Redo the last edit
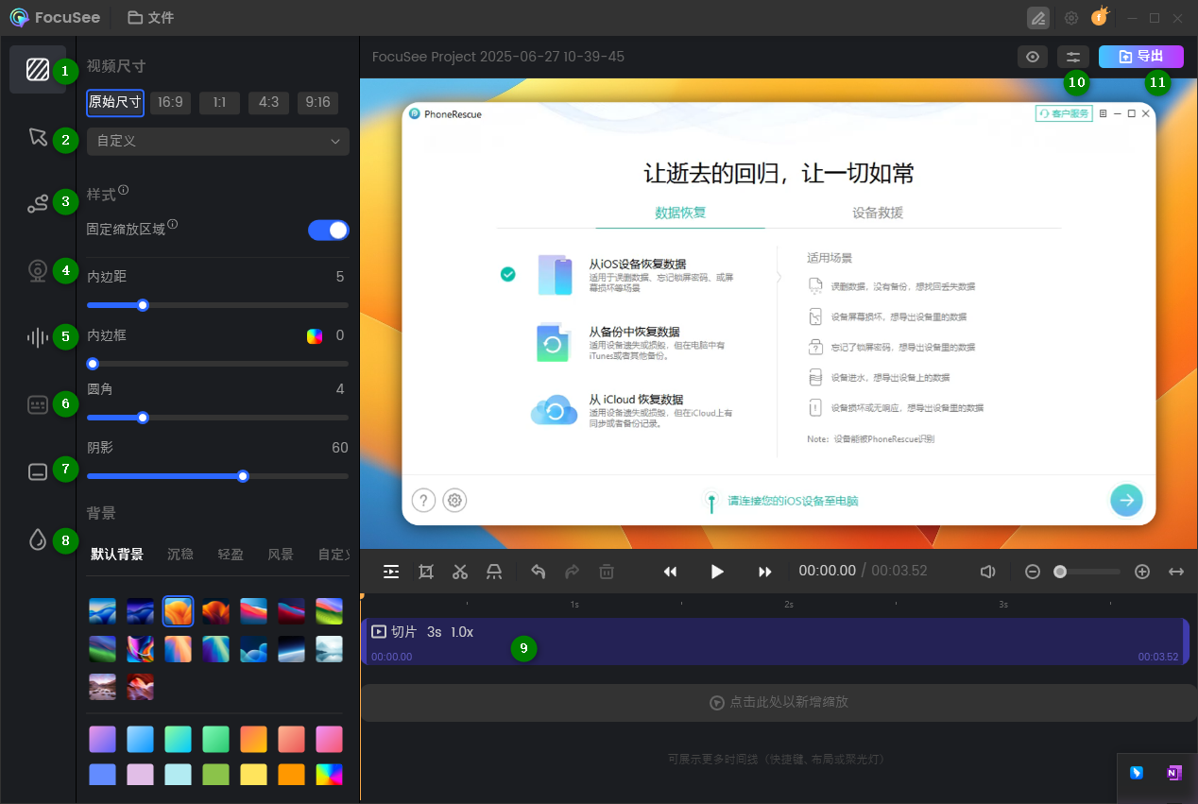 click(572, 572)
